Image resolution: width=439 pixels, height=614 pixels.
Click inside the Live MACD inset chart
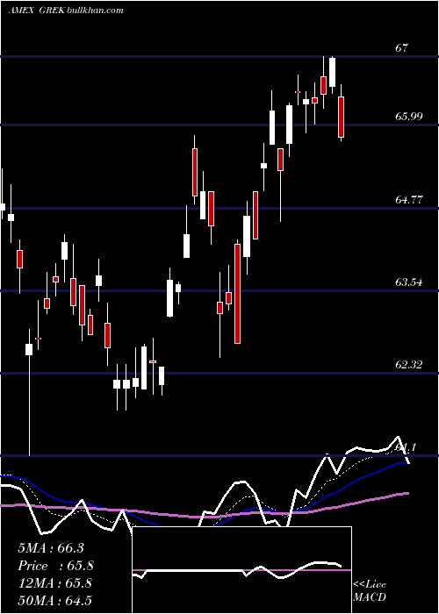[x=241, y=570]
